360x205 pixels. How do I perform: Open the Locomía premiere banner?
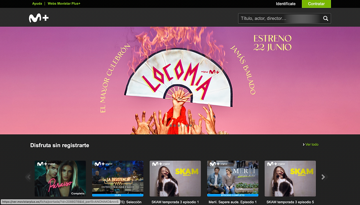tap(180, 80)
